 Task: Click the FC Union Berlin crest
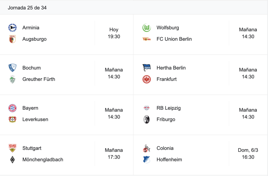pos(147,39)
